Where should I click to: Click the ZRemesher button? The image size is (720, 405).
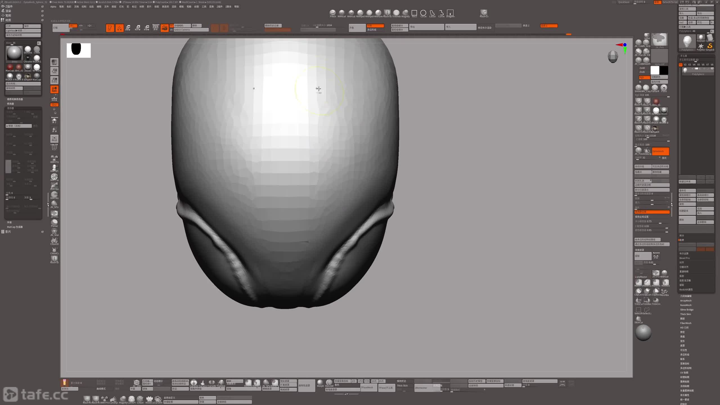(x=421, y=388)
